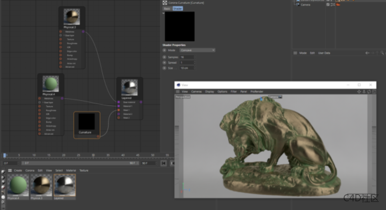This screenshot has height=210, width=386.
Task: Collapse the shader preview disclosure arrow
Action: pyautogui.click(x=163, y=13)
